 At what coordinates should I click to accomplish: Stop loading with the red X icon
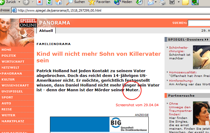pos(39,2)
